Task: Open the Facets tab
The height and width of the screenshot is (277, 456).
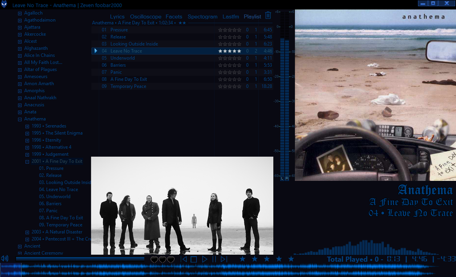Action: 174,16
